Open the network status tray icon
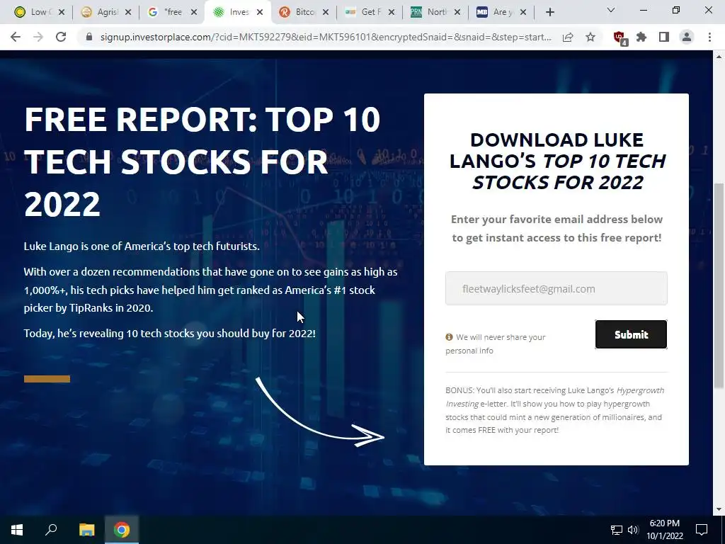Image resolution: width=725 pixels, height=544 pixels. pos(617,530)
